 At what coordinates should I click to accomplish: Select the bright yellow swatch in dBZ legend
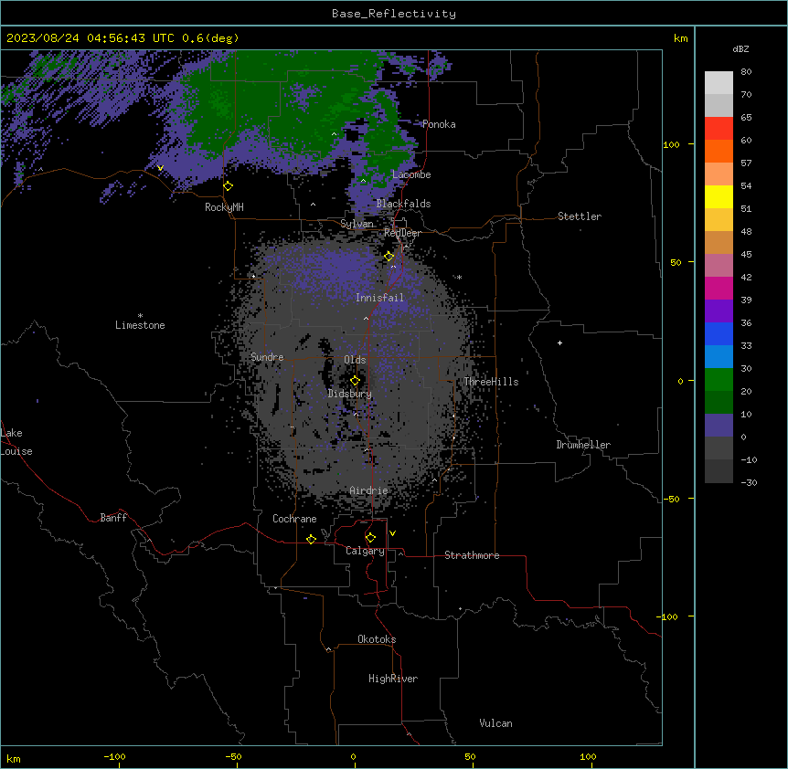[x=719, y=196]
